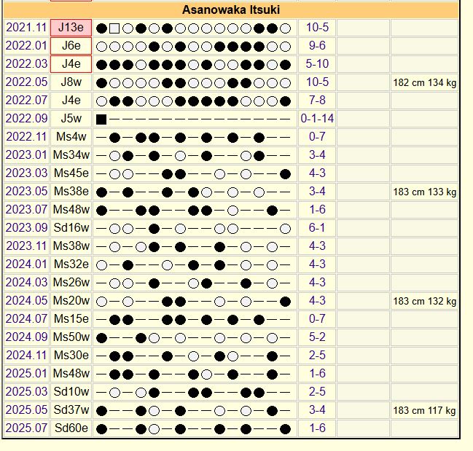Viewport: 473px width, 451px height.
Task: Click the 0-7 record in 2022.11 row
Action: point(317,136)
